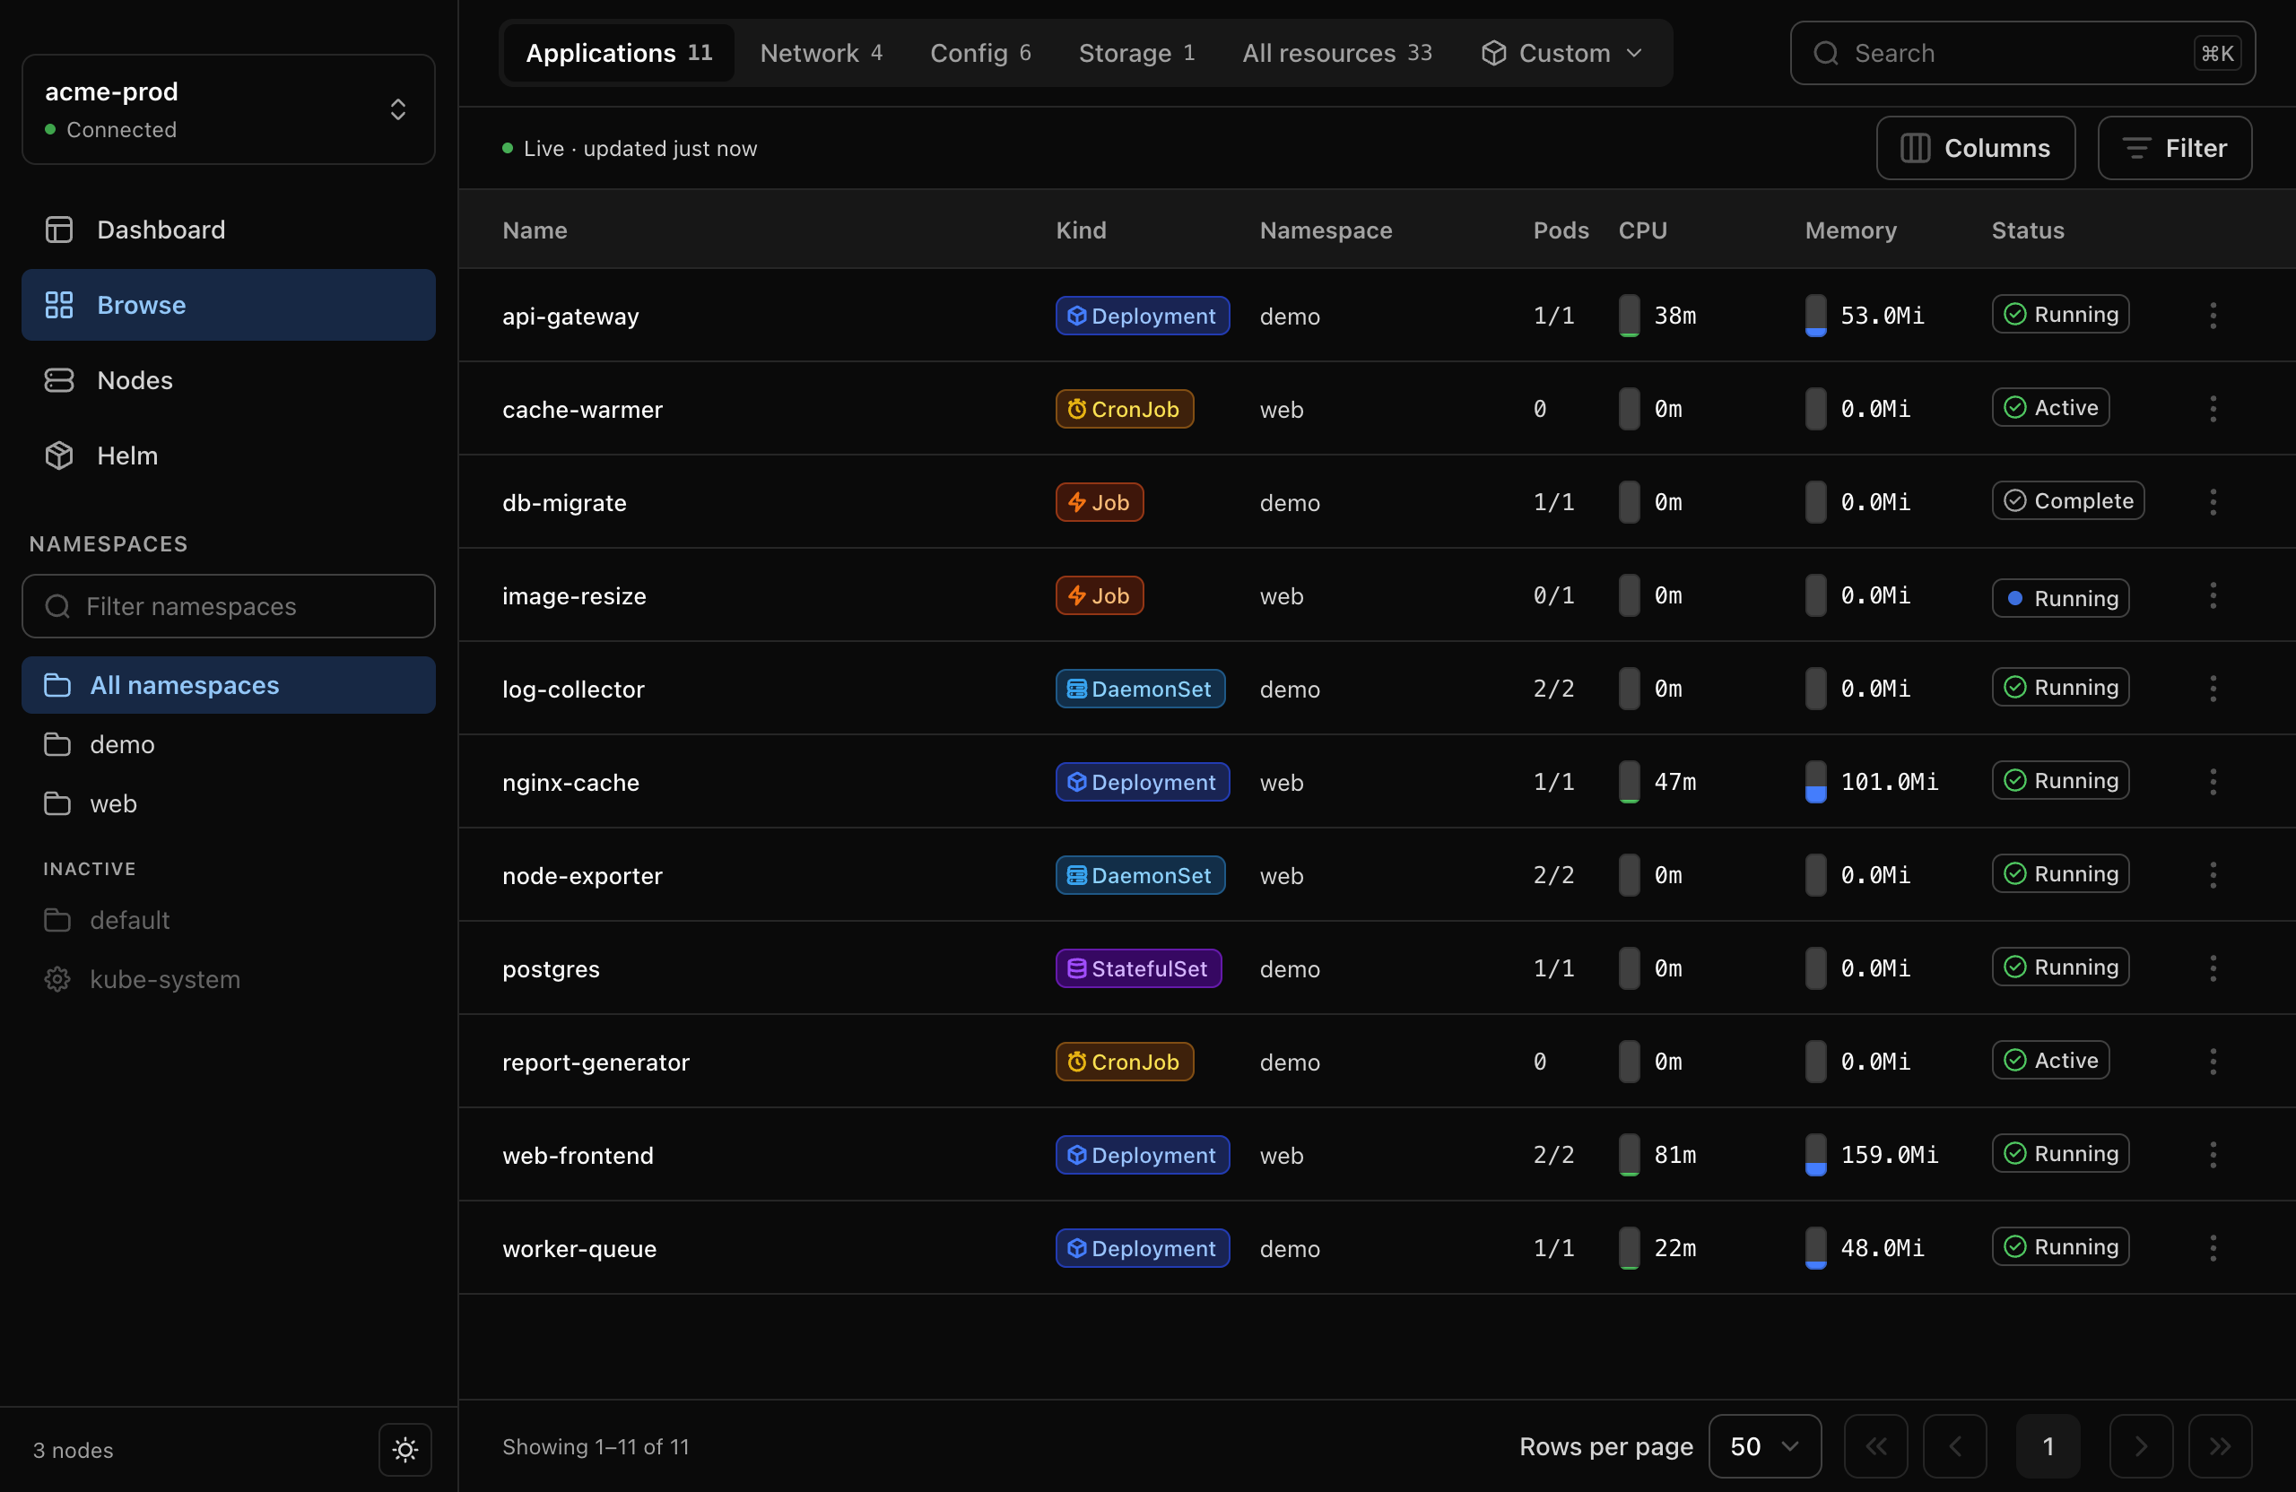Screen dimensions: 2296x1492
Task: Go to the previous page
Action: pyautogui.click(x=1954, y=1445)
